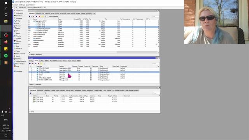The height and width of the screenshot is (140, 249).
Task: Switch to Neighbors tab in OSPF window
Action: tap(78, 91)
